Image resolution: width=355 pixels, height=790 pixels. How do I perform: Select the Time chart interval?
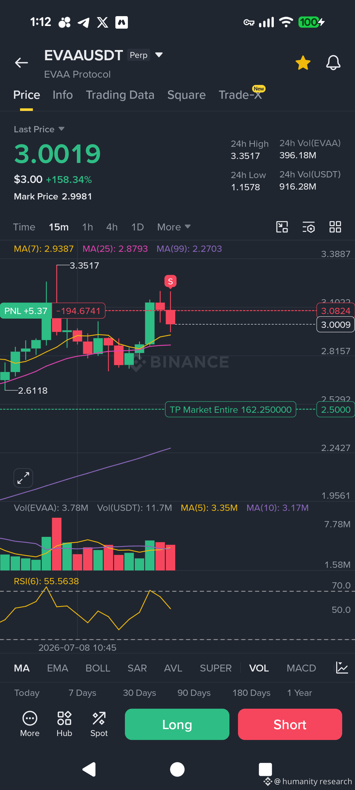(x=24, y=227)
